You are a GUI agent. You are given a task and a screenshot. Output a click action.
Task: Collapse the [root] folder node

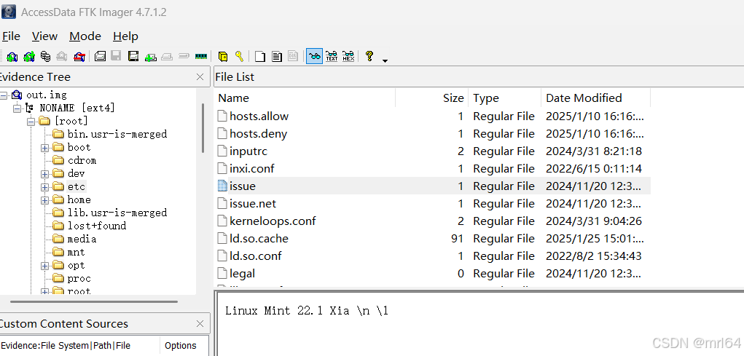click(x=31, y=122)
